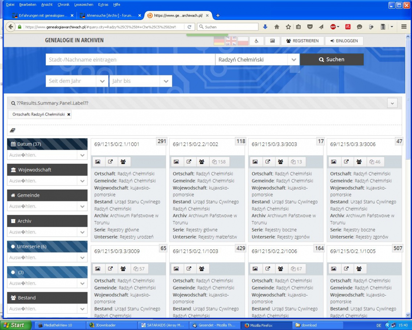Click the Suchen search button

[x=331, y=60]
